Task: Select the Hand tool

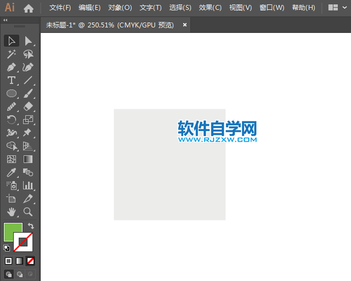Action: pos(12,212)
